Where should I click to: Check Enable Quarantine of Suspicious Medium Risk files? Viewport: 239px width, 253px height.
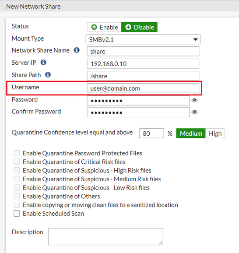click(17, 179)
